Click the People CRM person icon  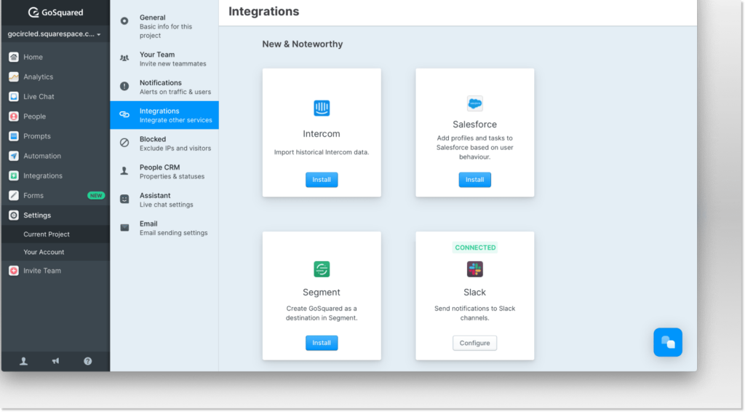(124, 170)
